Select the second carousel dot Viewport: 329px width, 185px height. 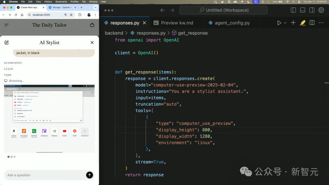(11, 157)
